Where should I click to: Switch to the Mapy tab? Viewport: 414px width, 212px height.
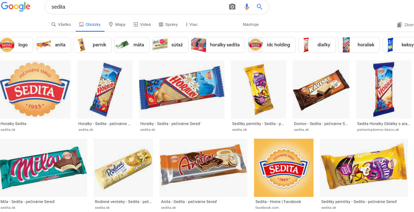(117, 24)
